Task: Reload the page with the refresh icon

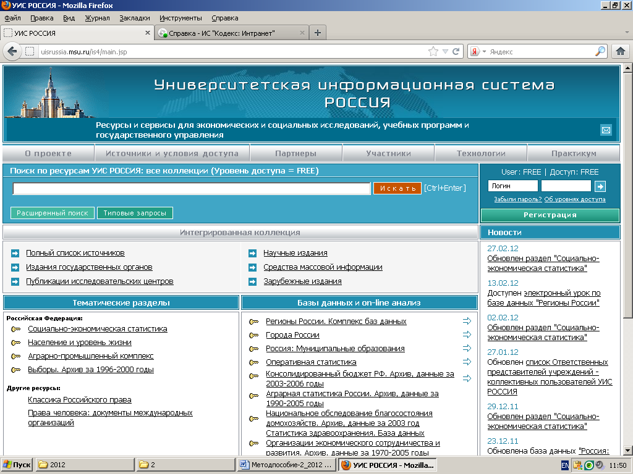Action: click(456, 52)
